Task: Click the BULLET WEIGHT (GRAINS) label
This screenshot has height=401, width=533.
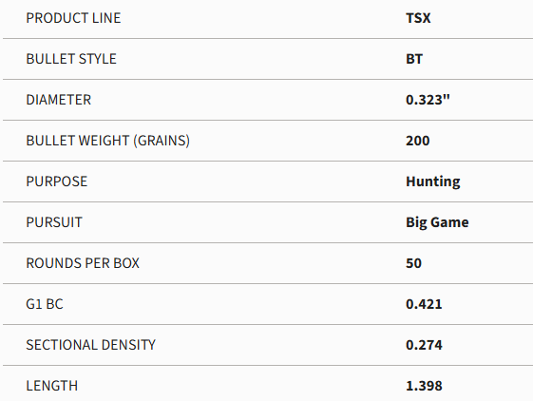Action: pyautogui.click(x=107, y=141)
